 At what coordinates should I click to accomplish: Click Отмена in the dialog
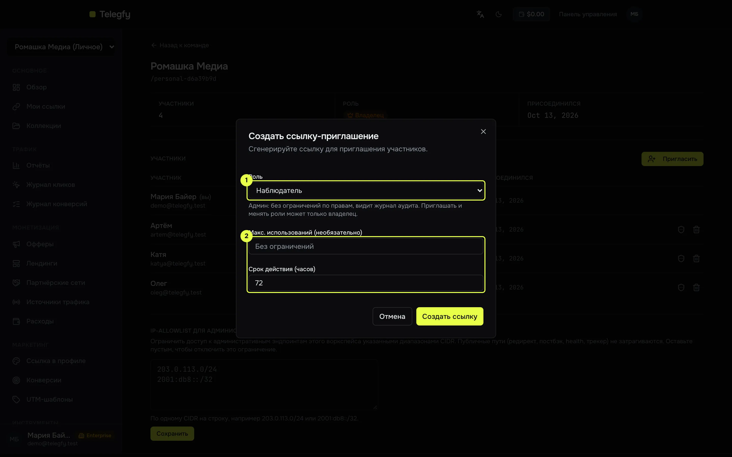pos(392,316)
